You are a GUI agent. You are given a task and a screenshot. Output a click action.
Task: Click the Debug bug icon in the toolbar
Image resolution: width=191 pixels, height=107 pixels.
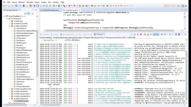tap(54, 6)
